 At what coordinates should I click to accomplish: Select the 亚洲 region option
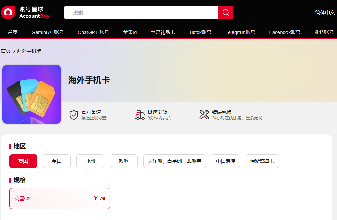pos(90,161)
